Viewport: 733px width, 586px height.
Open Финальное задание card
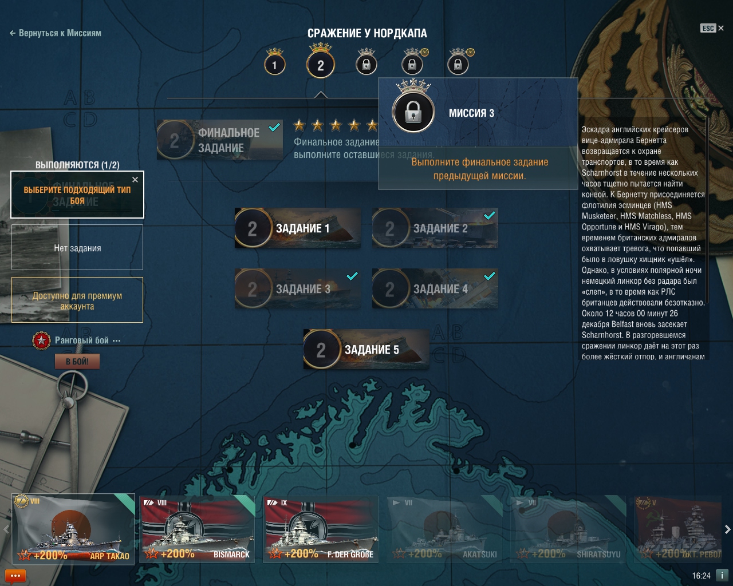coord(220,140)
